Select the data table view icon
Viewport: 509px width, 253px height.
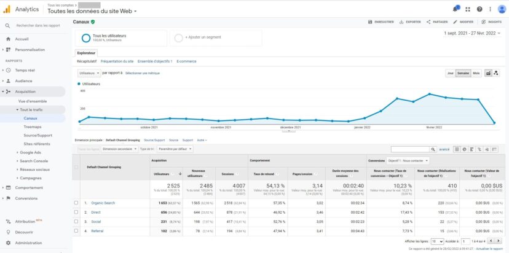pos(457,149)
